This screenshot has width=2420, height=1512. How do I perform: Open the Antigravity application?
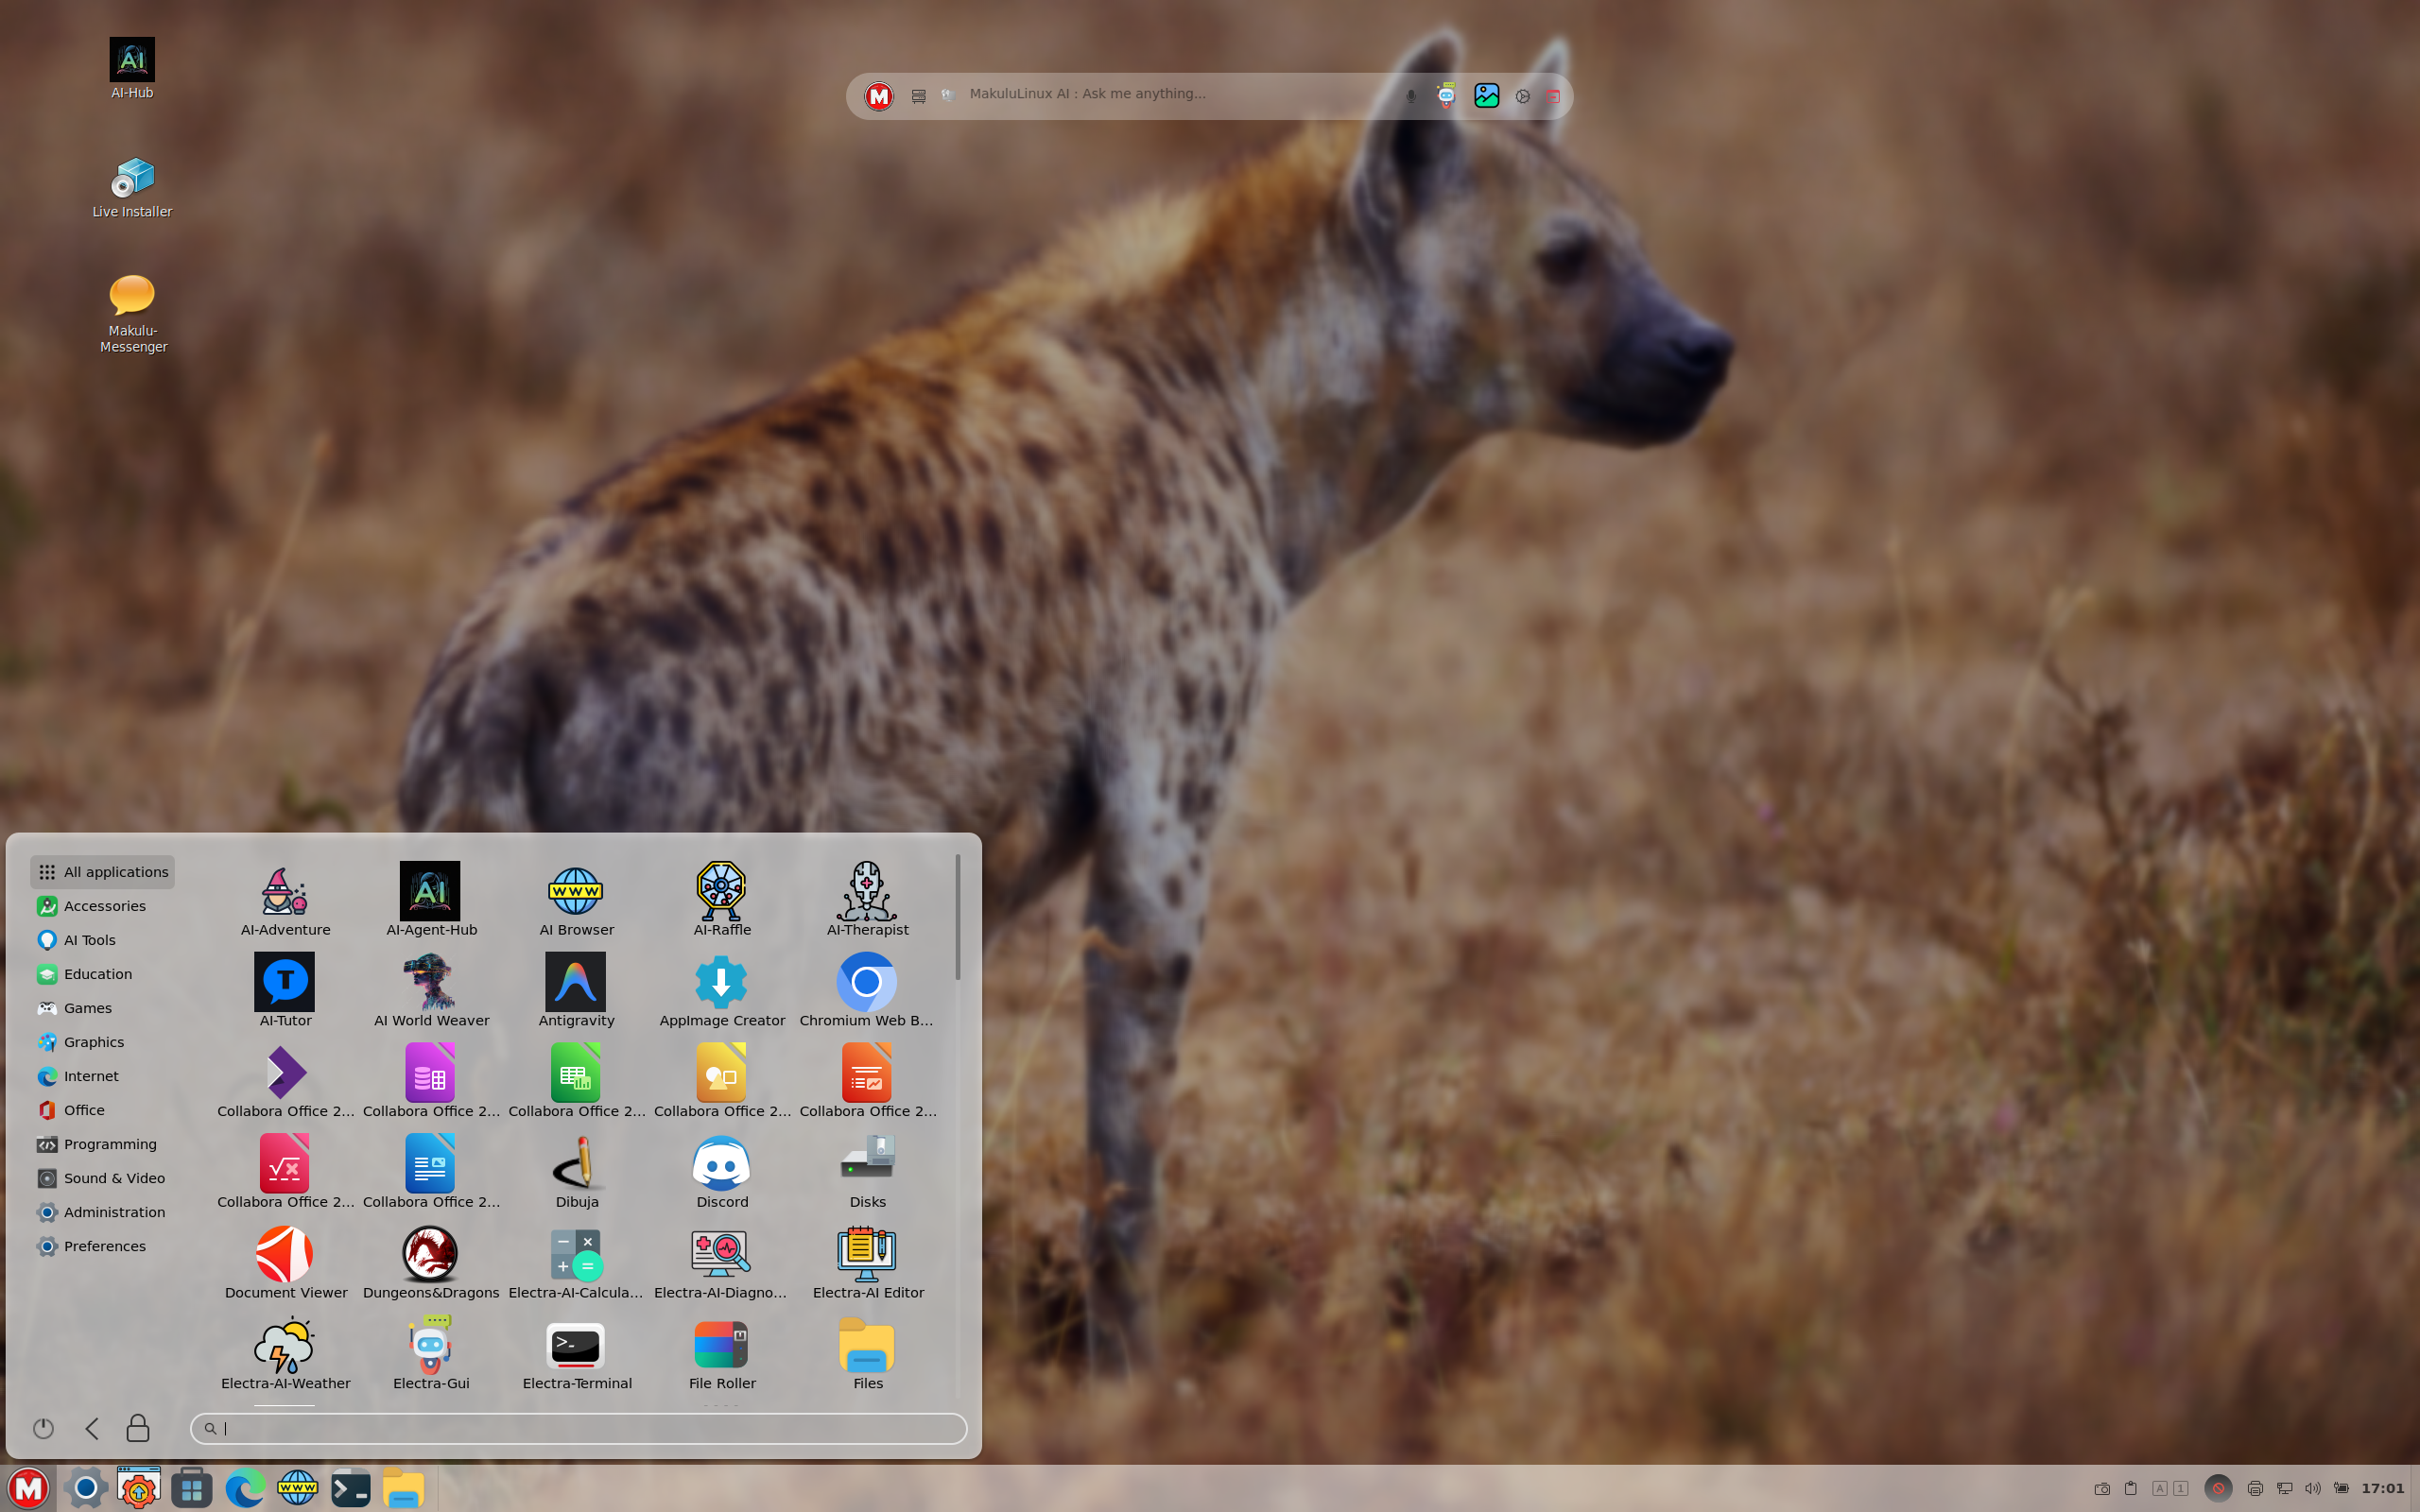pos(576,990)
